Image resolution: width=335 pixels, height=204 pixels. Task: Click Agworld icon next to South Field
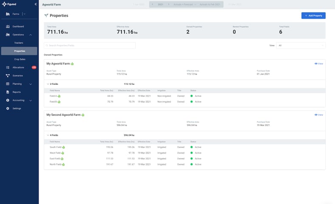tap(63, 148)
